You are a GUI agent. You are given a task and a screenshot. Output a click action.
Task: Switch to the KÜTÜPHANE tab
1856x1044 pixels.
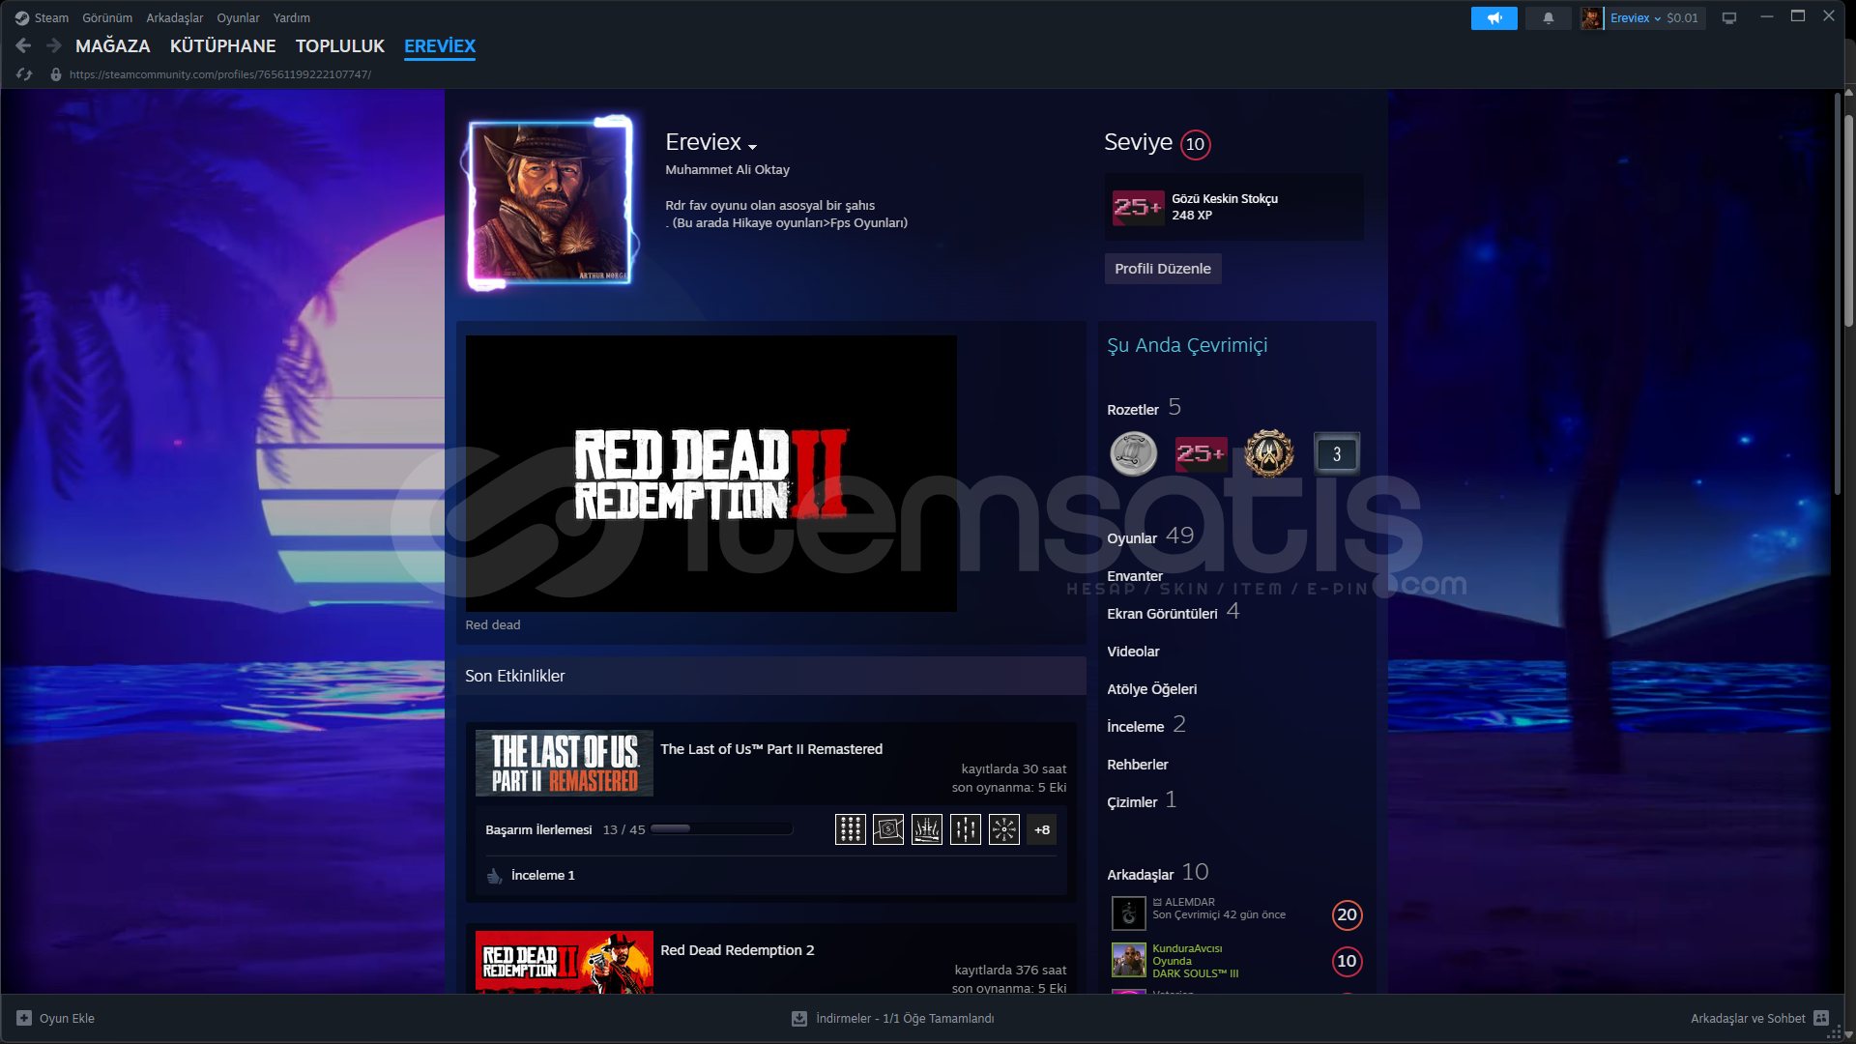[222, 45]
